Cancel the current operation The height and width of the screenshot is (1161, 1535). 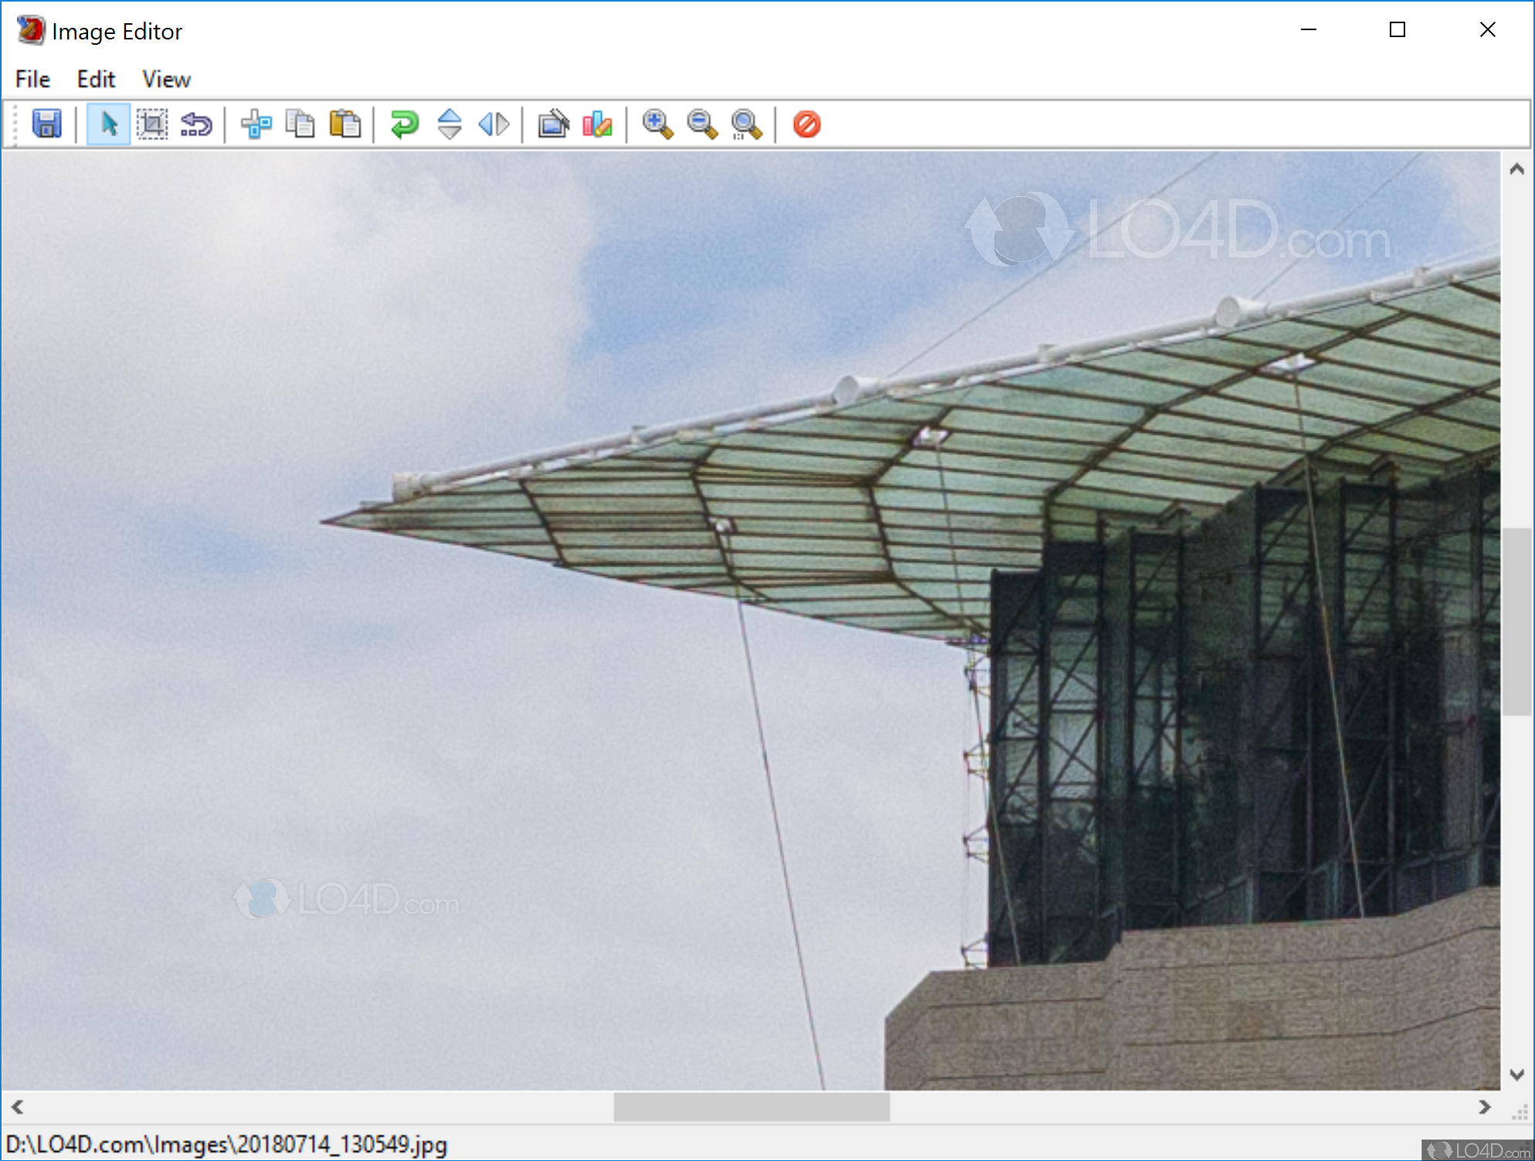pyautogui.click(x=807, y=124)
